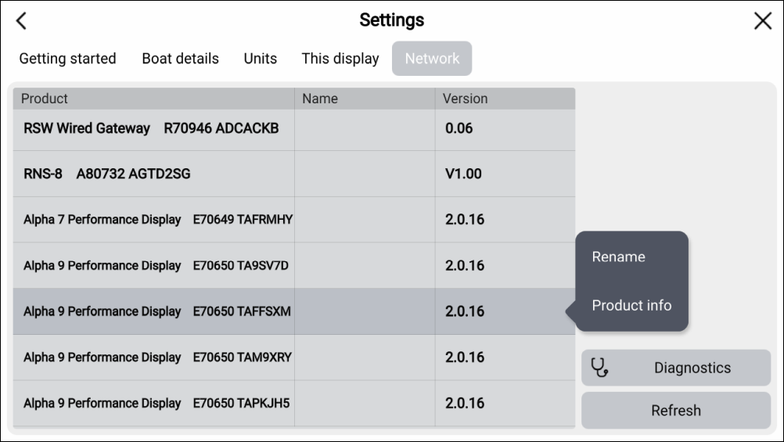This screenshot has width=784, height=442.
Task: Click the Version column header
Action: (x=465, y=99)
